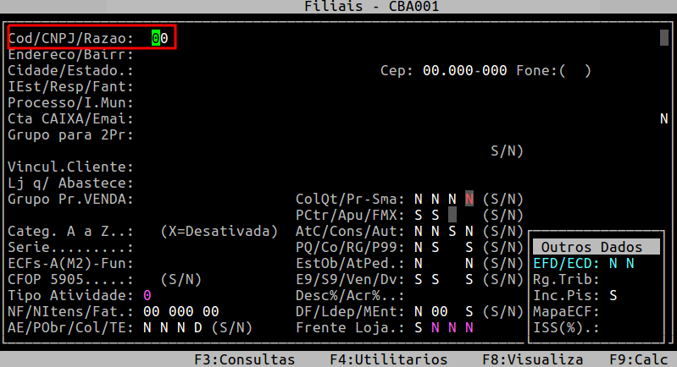
Task: Click the Cep field showing 00.000-000
Action: [464, 71]
